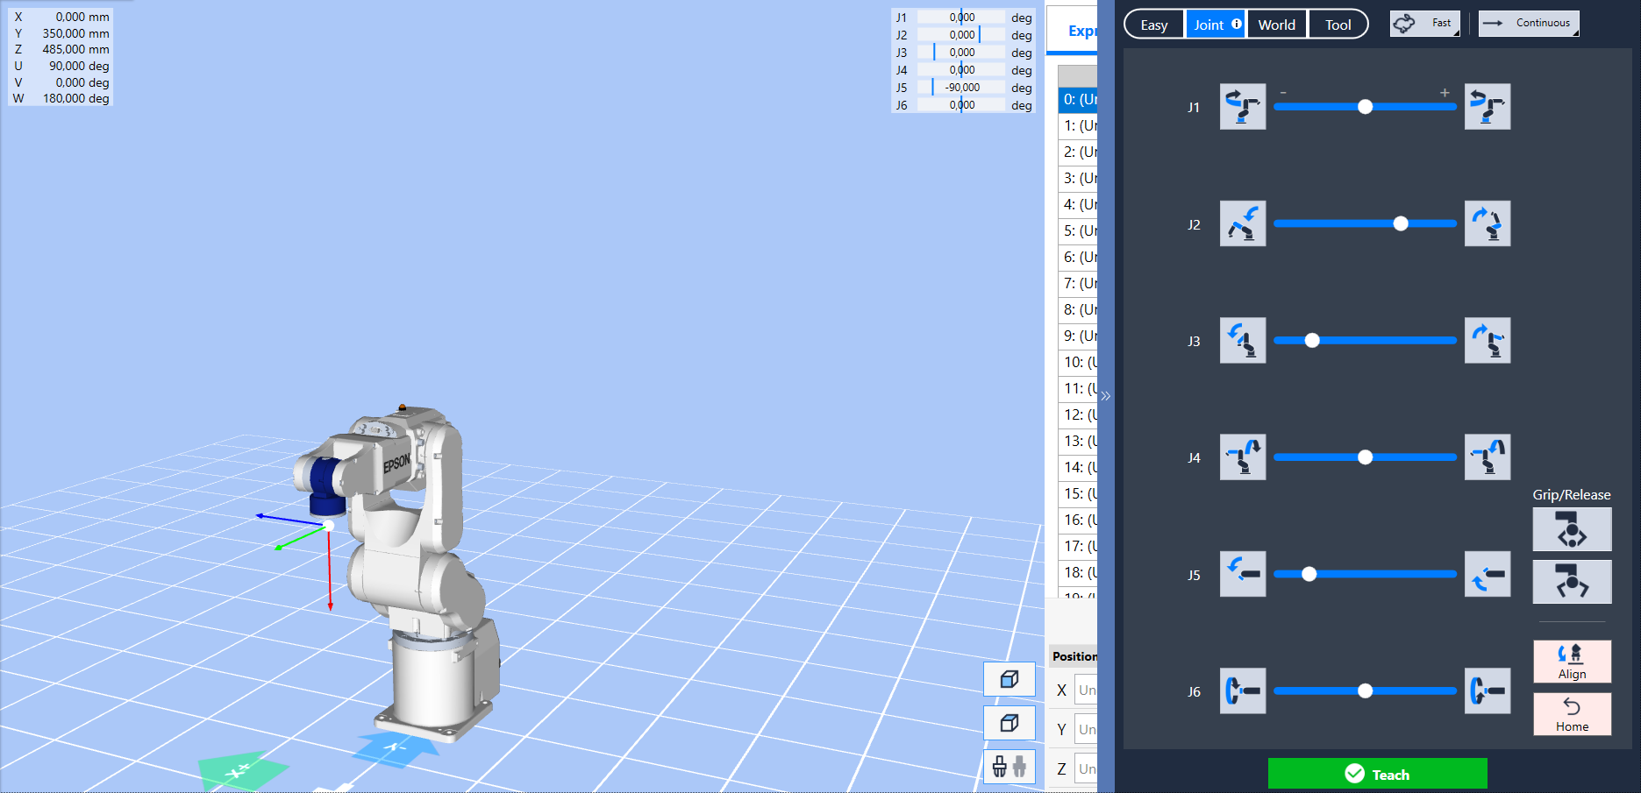The height and width of the screenshot is (793, 1641).
Task: Select point row 15 in list
Action: click(1078, 493)
